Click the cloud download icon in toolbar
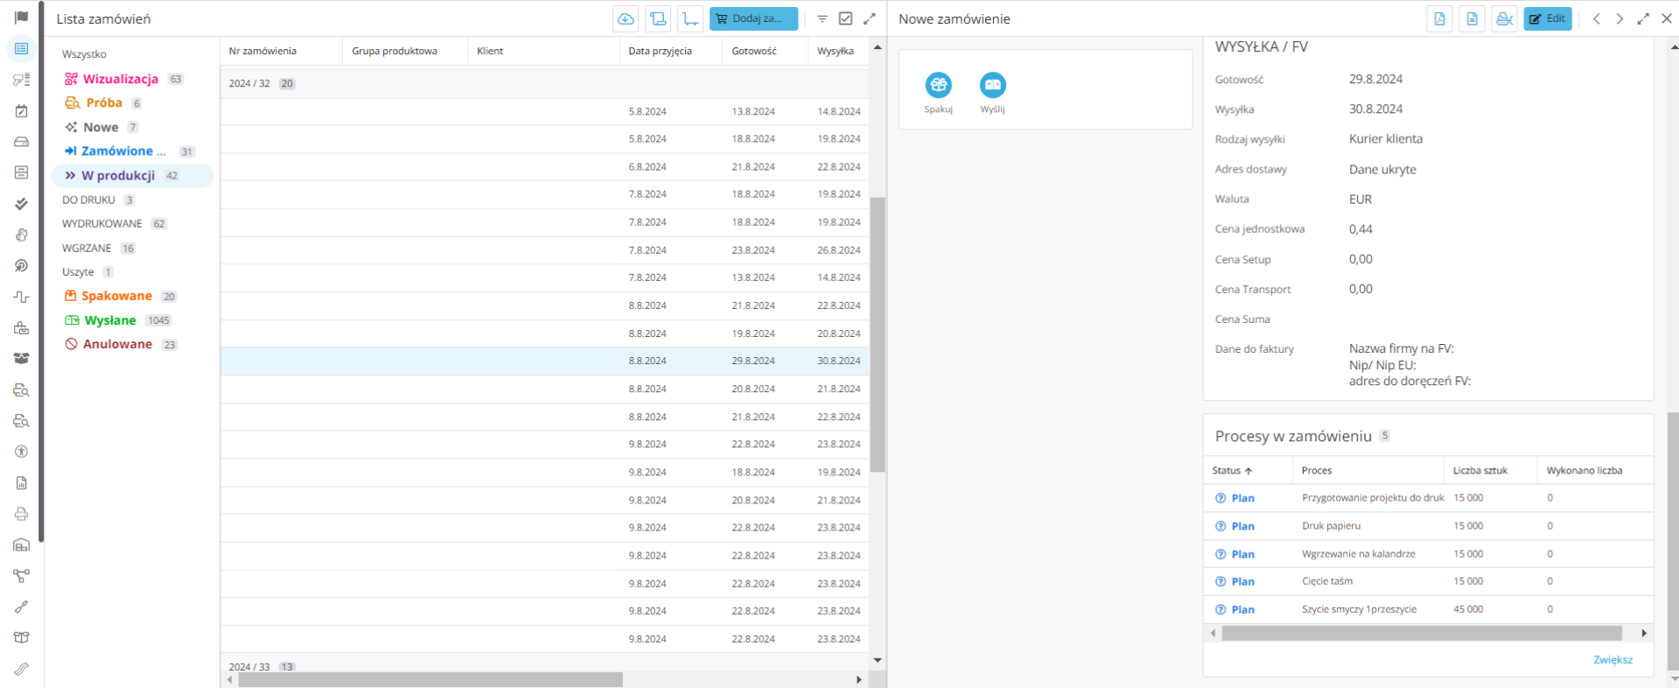 point(626,19)
